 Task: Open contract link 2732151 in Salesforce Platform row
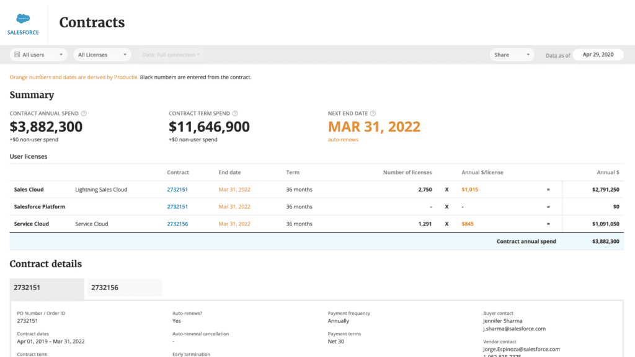[177, 206]
